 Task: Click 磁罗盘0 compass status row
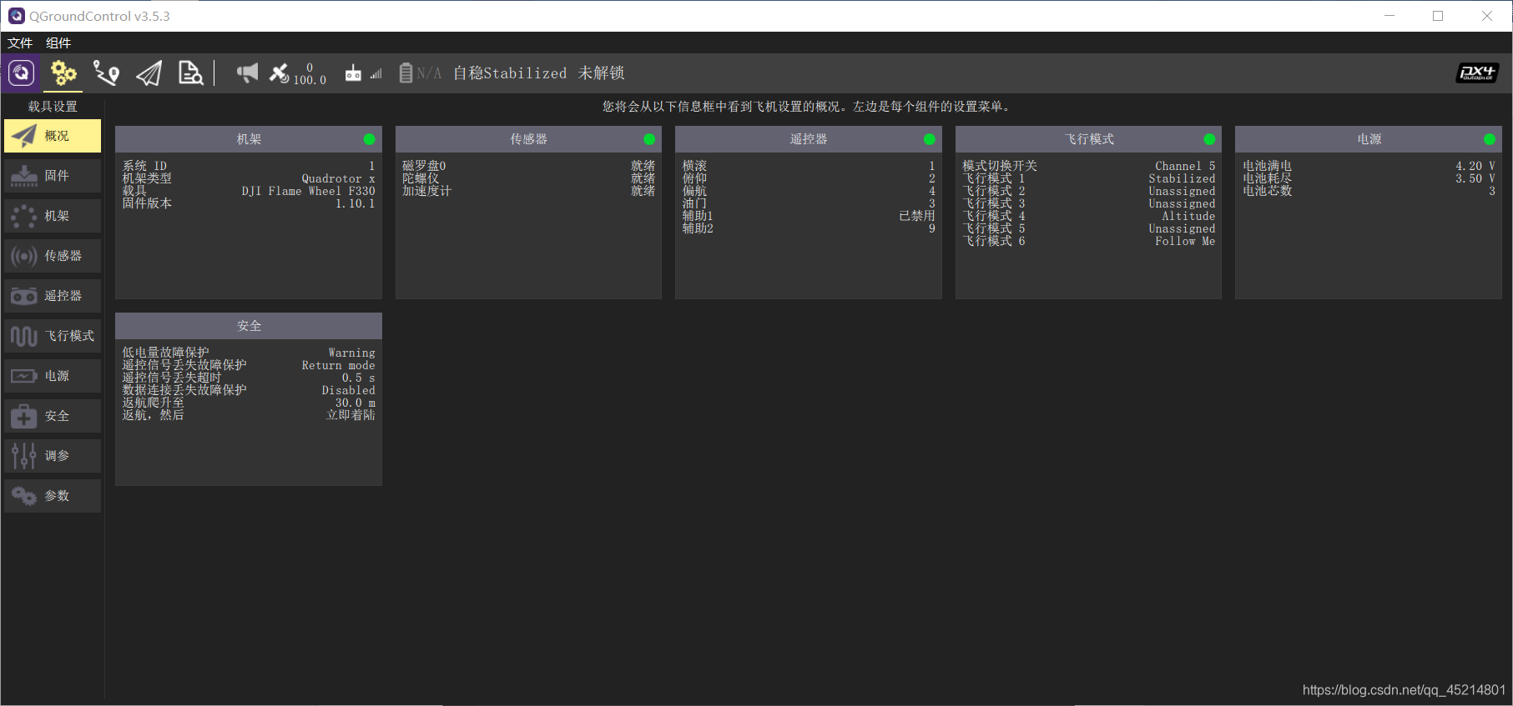coord(528,166)
